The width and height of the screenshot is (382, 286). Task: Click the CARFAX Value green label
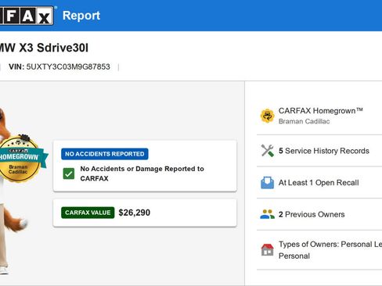[x=88, y=213]
